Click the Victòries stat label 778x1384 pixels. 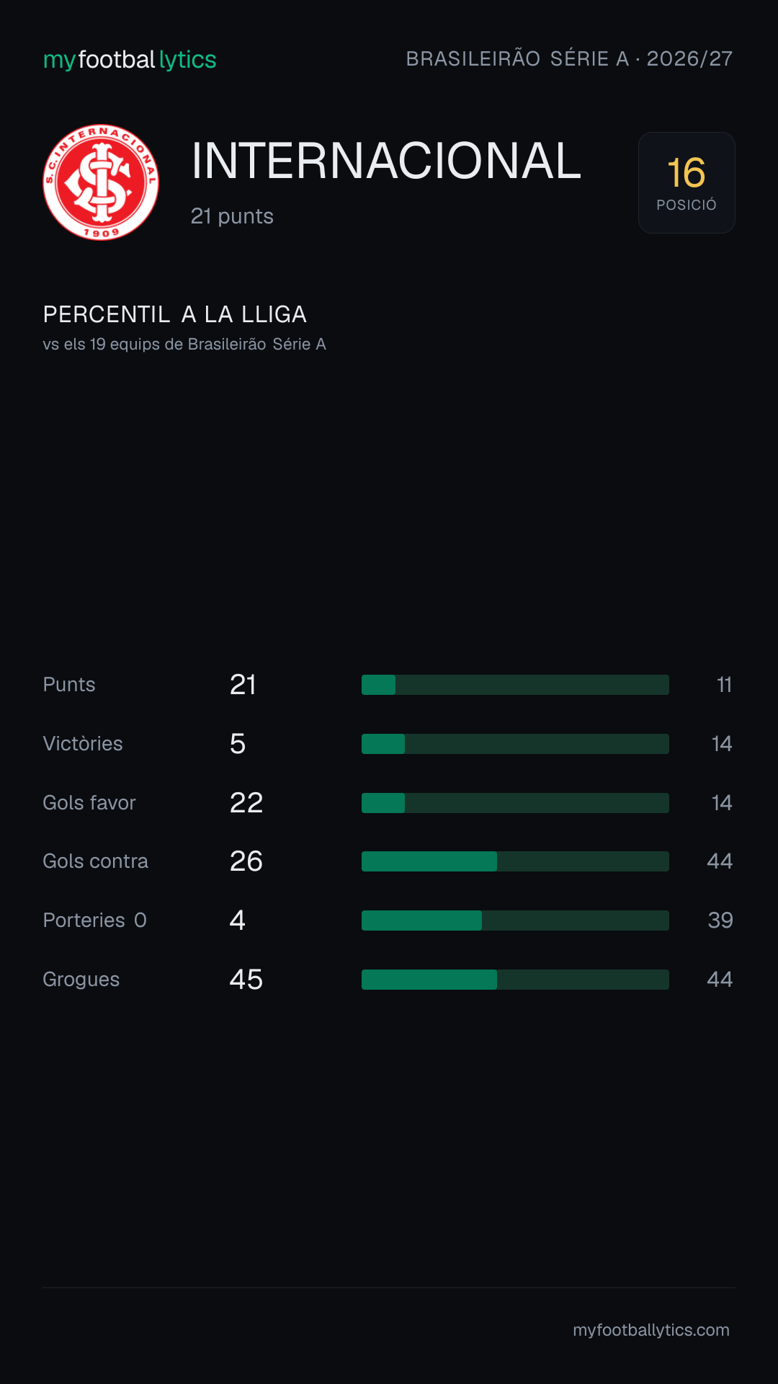[83, 744]
